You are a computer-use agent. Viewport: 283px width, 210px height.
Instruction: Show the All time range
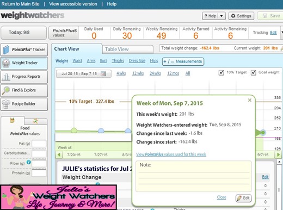pos(188,73)
